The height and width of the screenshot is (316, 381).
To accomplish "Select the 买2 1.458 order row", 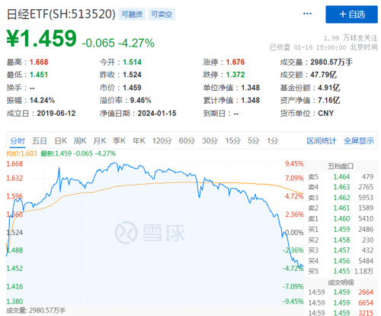I will (x=341, y=240).
